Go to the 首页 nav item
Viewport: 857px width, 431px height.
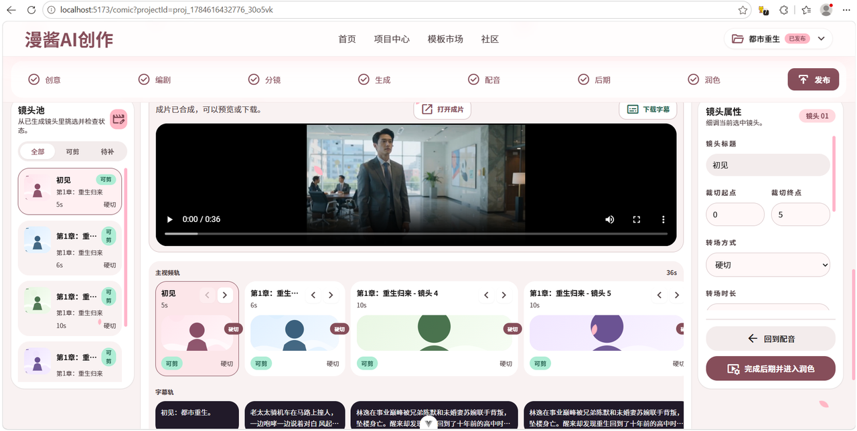point(347,39)
